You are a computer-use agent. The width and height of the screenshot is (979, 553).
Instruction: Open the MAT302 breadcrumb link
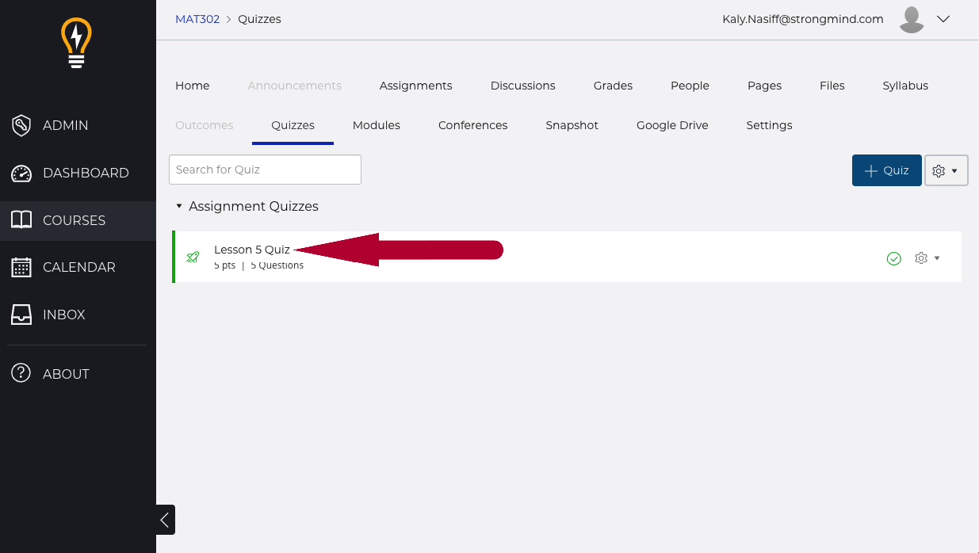pyautogui.click(x=197, y=19)
